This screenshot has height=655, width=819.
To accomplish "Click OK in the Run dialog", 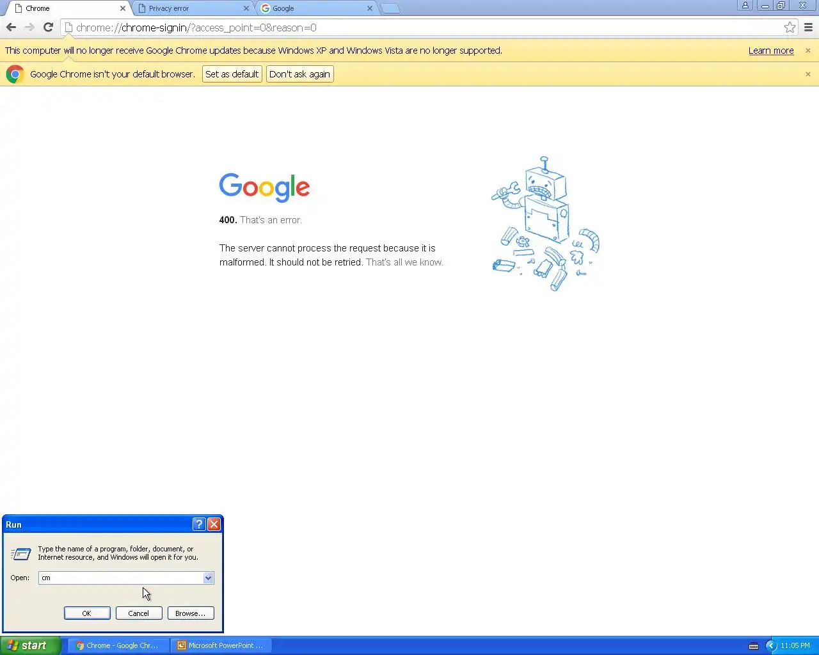I will coord(87,613).
